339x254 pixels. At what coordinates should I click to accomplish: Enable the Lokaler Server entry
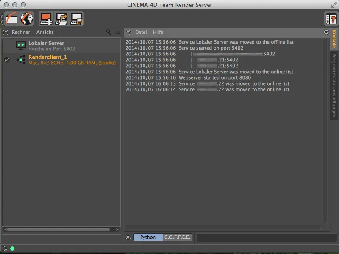click(6, 45)
